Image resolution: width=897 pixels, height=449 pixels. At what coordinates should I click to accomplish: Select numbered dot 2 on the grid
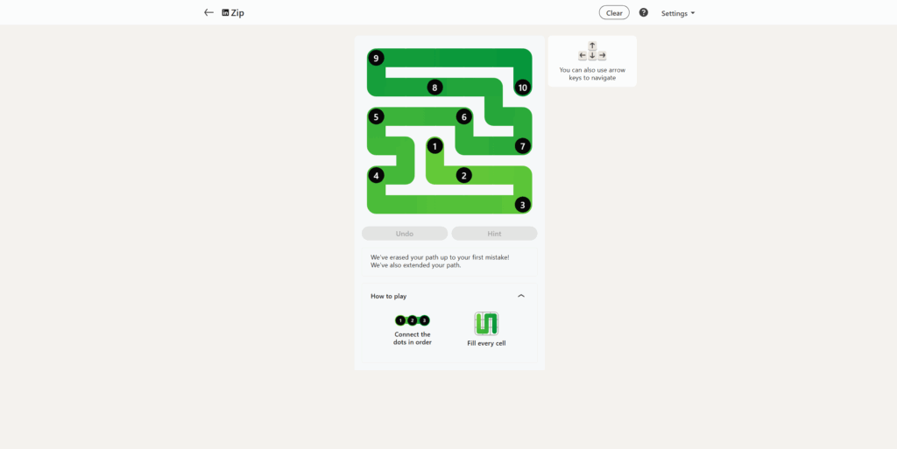pos(464,175)
